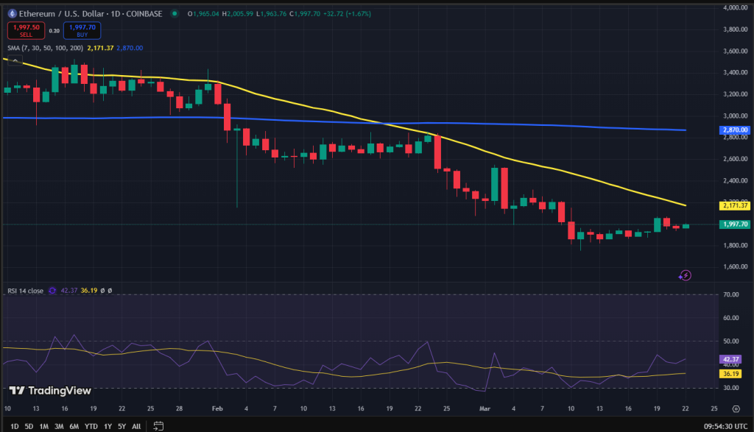Image resolution: width=754 pixels, height=432 pixels.
Task: Select the 5D time range
Action: [29, 426]
